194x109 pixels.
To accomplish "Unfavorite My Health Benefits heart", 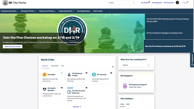I will point(62,88).
